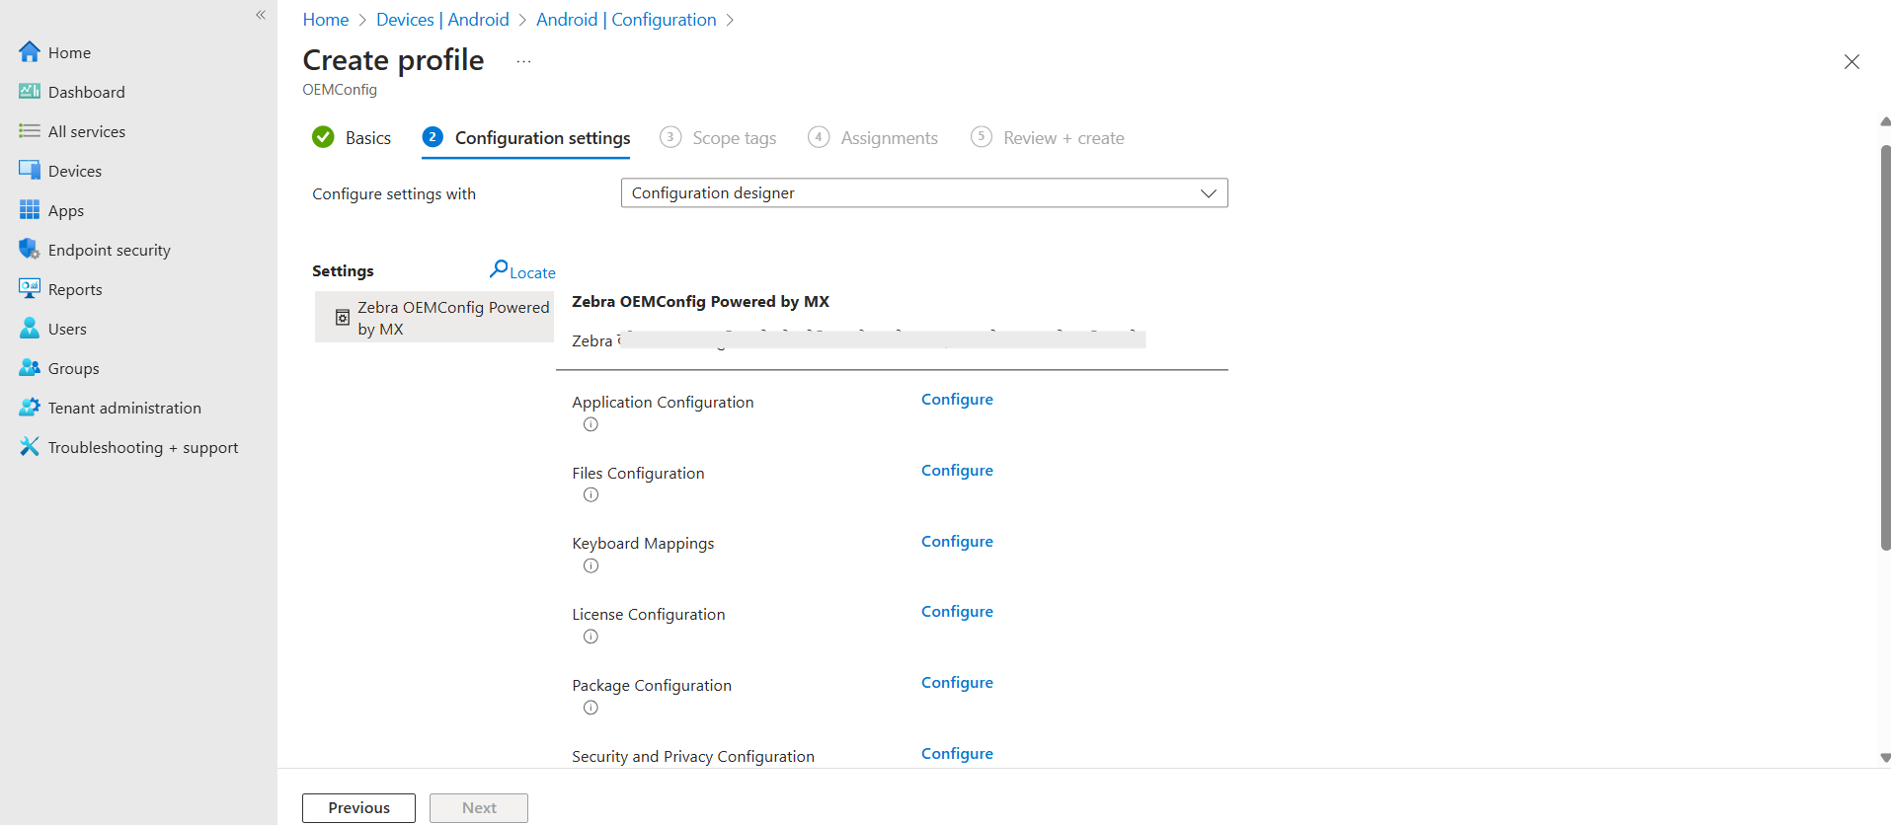Click the scroll down arrow on scrollbar
Image resolution: width=1891 pixels, height=825 pixels.
[1885, 758]
